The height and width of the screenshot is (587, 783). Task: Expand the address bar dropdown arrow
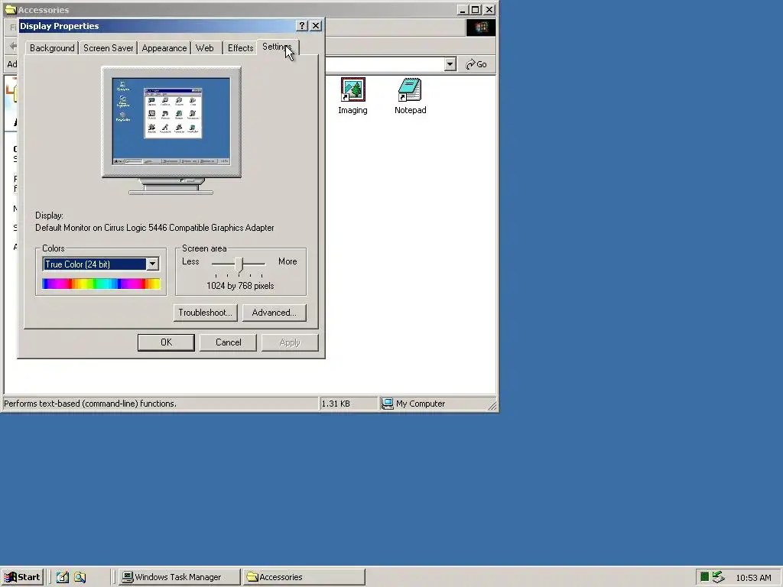pyautogui.click(x=450, y=64)
